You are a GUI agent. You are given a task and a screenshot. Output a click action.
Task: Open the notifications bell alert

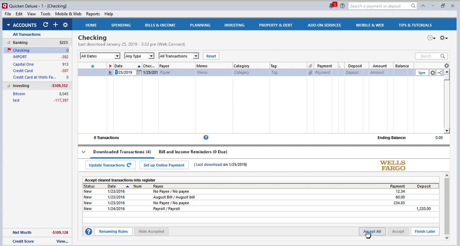[x=332, y=6]
